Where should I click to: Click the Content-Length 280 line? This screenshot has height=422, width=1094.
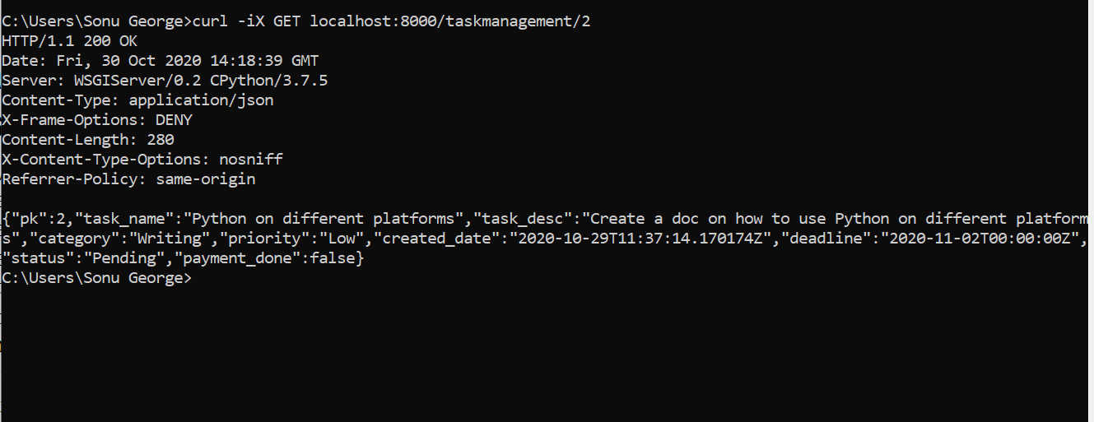click(x=87, y=139)
